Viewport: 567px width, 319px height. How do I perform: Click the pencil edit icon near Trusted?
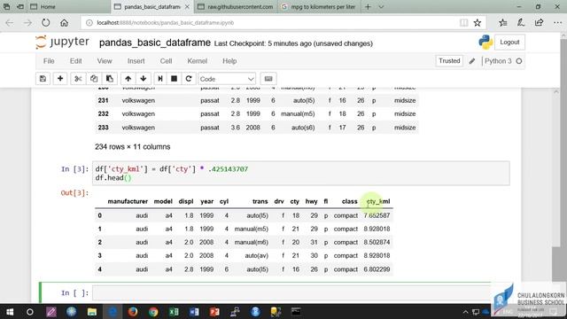tap(472, 61)
